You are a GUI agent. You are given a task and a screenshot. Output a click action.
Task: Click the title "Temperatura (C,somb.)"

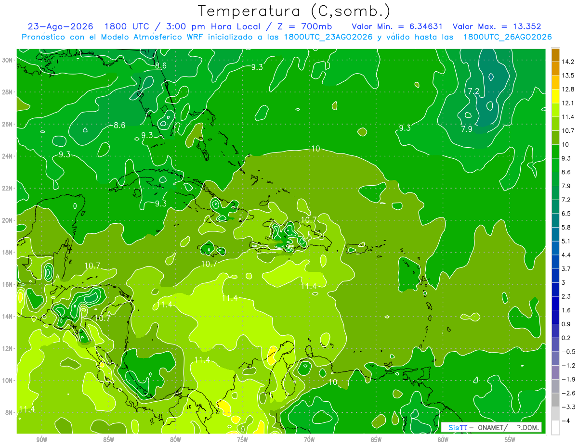click(294, 12)
